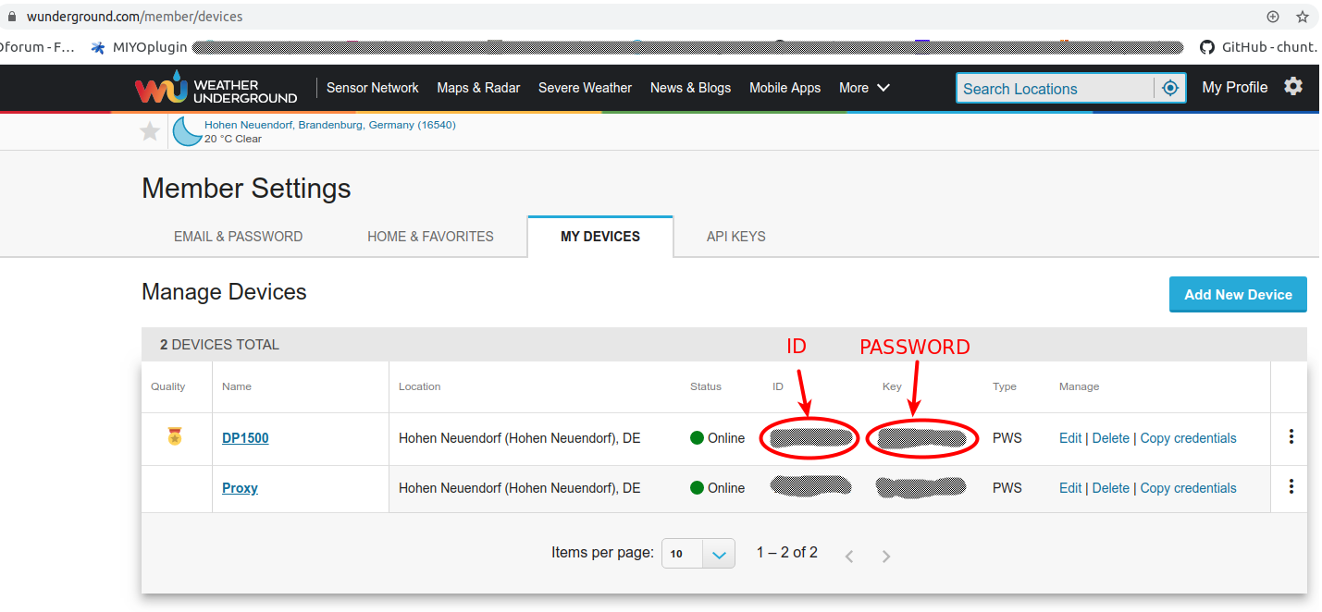1322x612 pixels.
Task: Click the Hohen Neuendorf location link
Action: pyautogui.click(x=330, y=125)
